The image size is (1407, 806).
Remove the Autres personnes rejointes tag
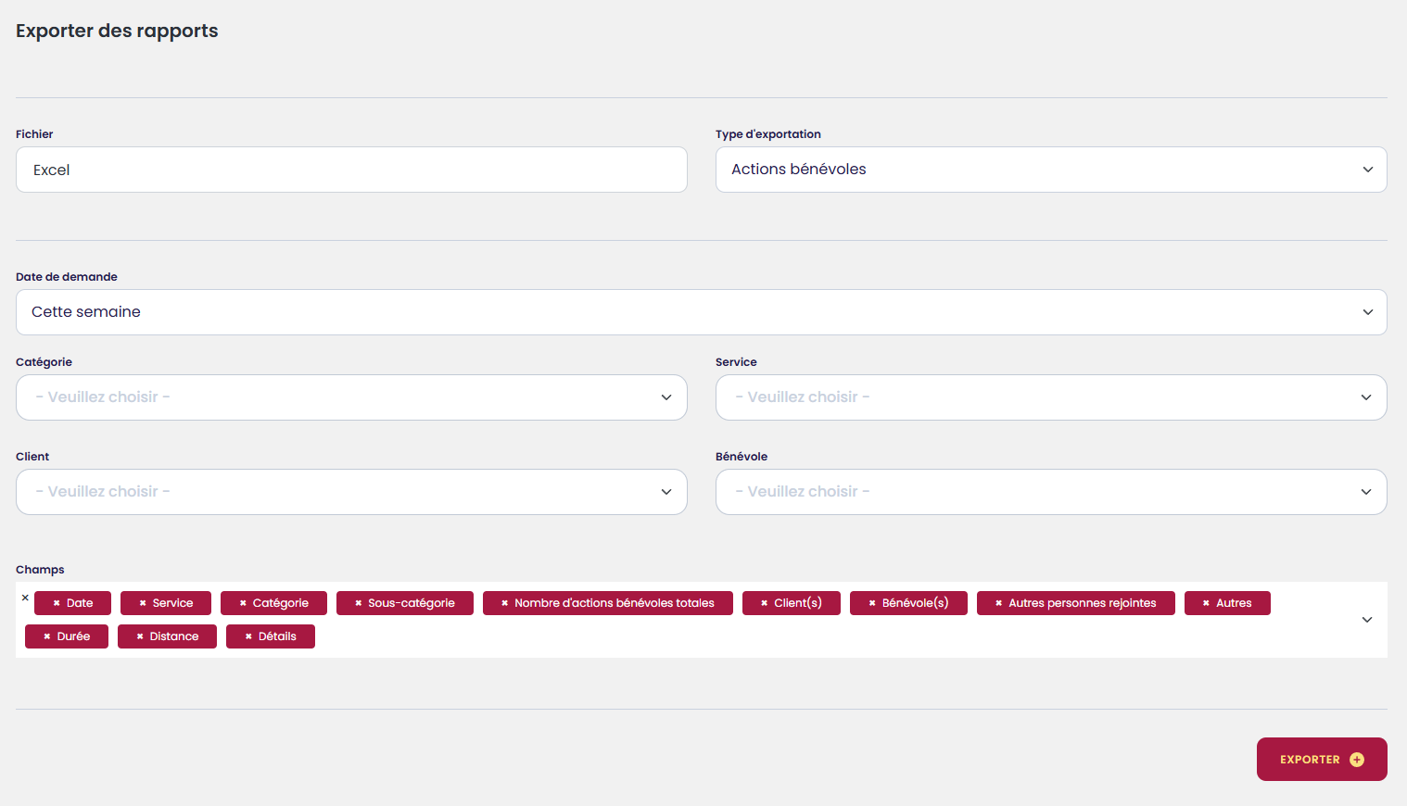(999, 603)
